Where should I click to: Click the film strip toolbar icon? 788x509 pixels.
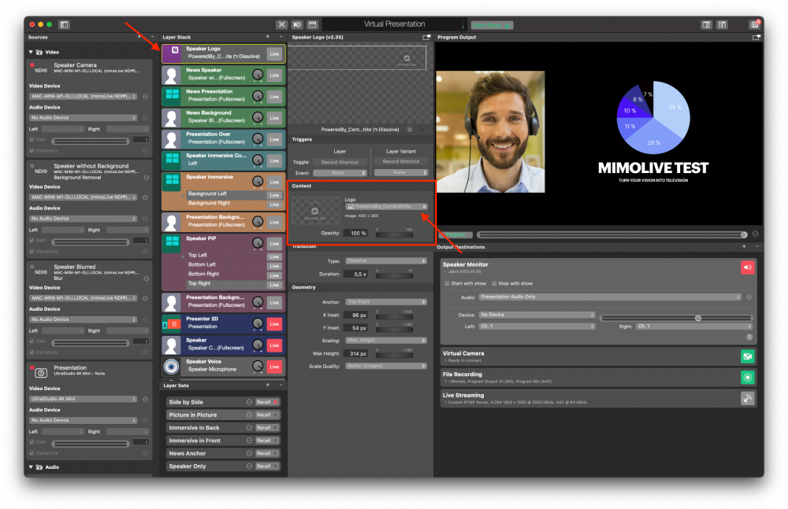pos(313,24)
